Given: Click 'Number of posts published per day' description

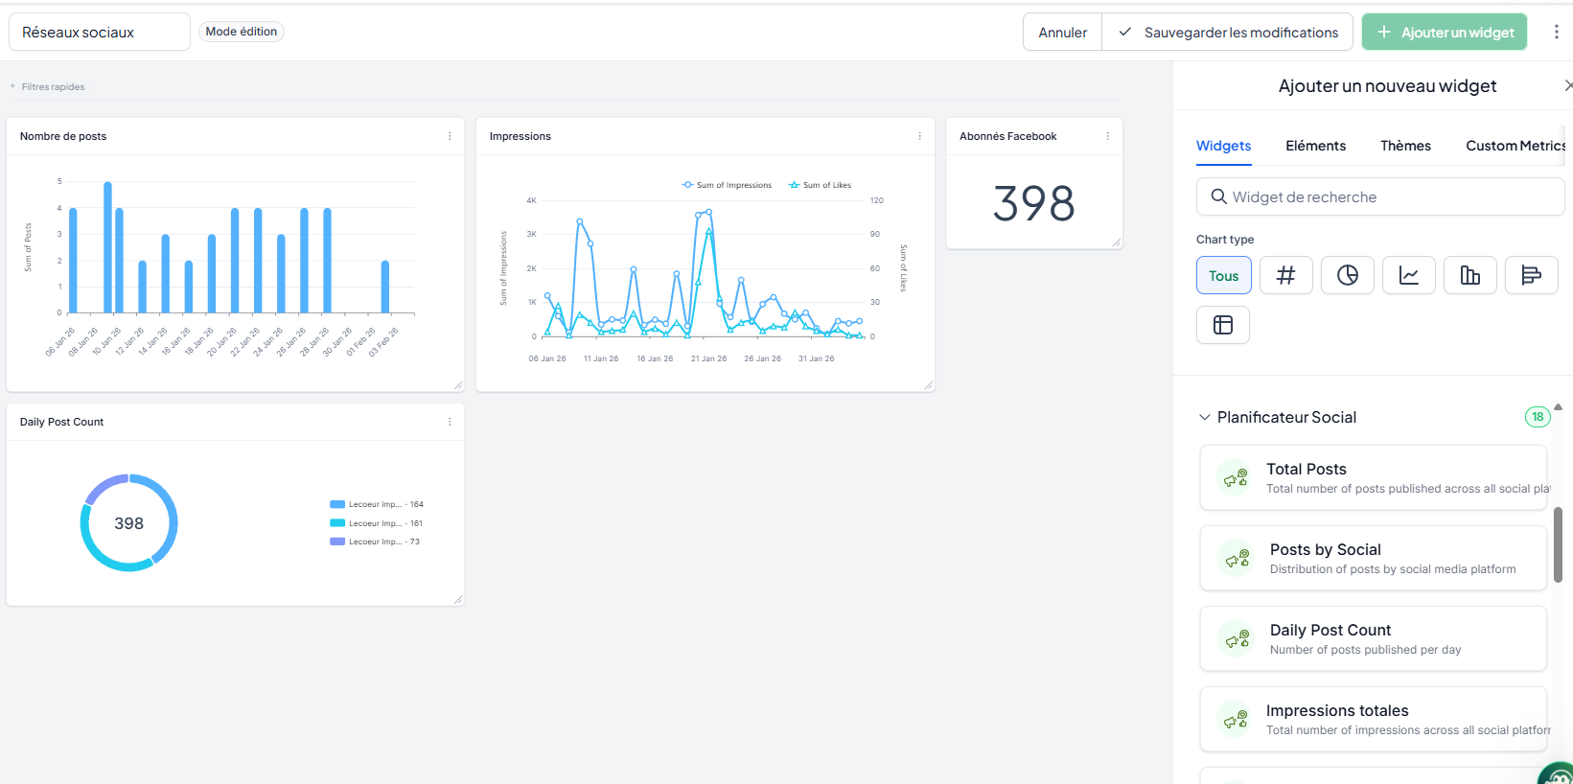Looking at the screenshot, I should [x=1366, y=650].
